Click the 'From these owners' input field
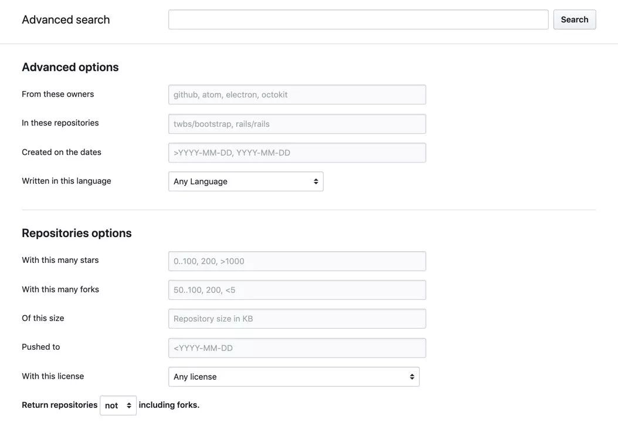Viewport: 618px width, 422px height. pos(297,94)
